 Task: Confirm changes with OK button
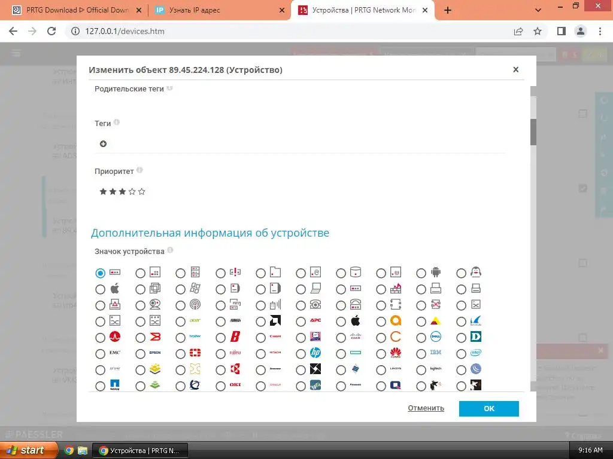[x=488, y=409]
